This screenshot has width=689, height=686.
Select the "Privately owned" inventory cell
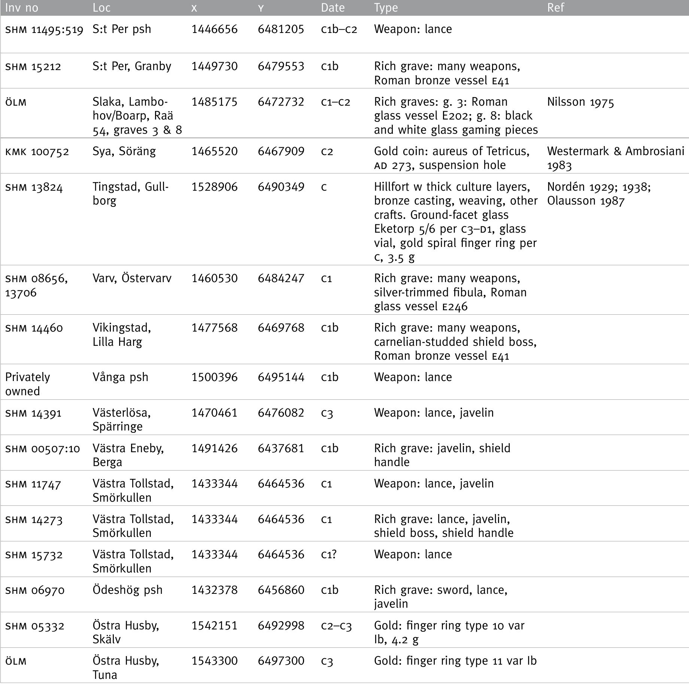click(27, 384)
